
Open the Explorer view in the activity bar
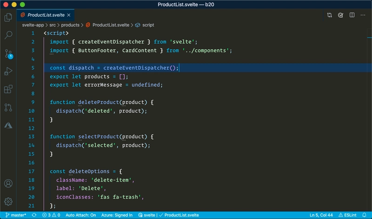(8, 17)
